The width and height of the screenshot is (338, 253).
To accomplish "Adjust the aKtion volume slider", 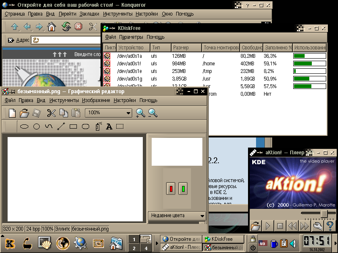I will coord(324,214).
